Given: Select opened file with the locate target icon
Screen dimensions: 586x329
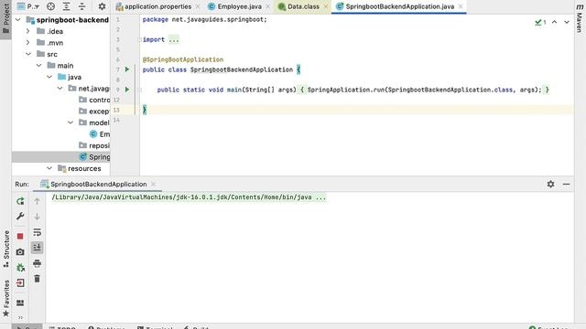Looking at the screenshot, I should point(51,6).
